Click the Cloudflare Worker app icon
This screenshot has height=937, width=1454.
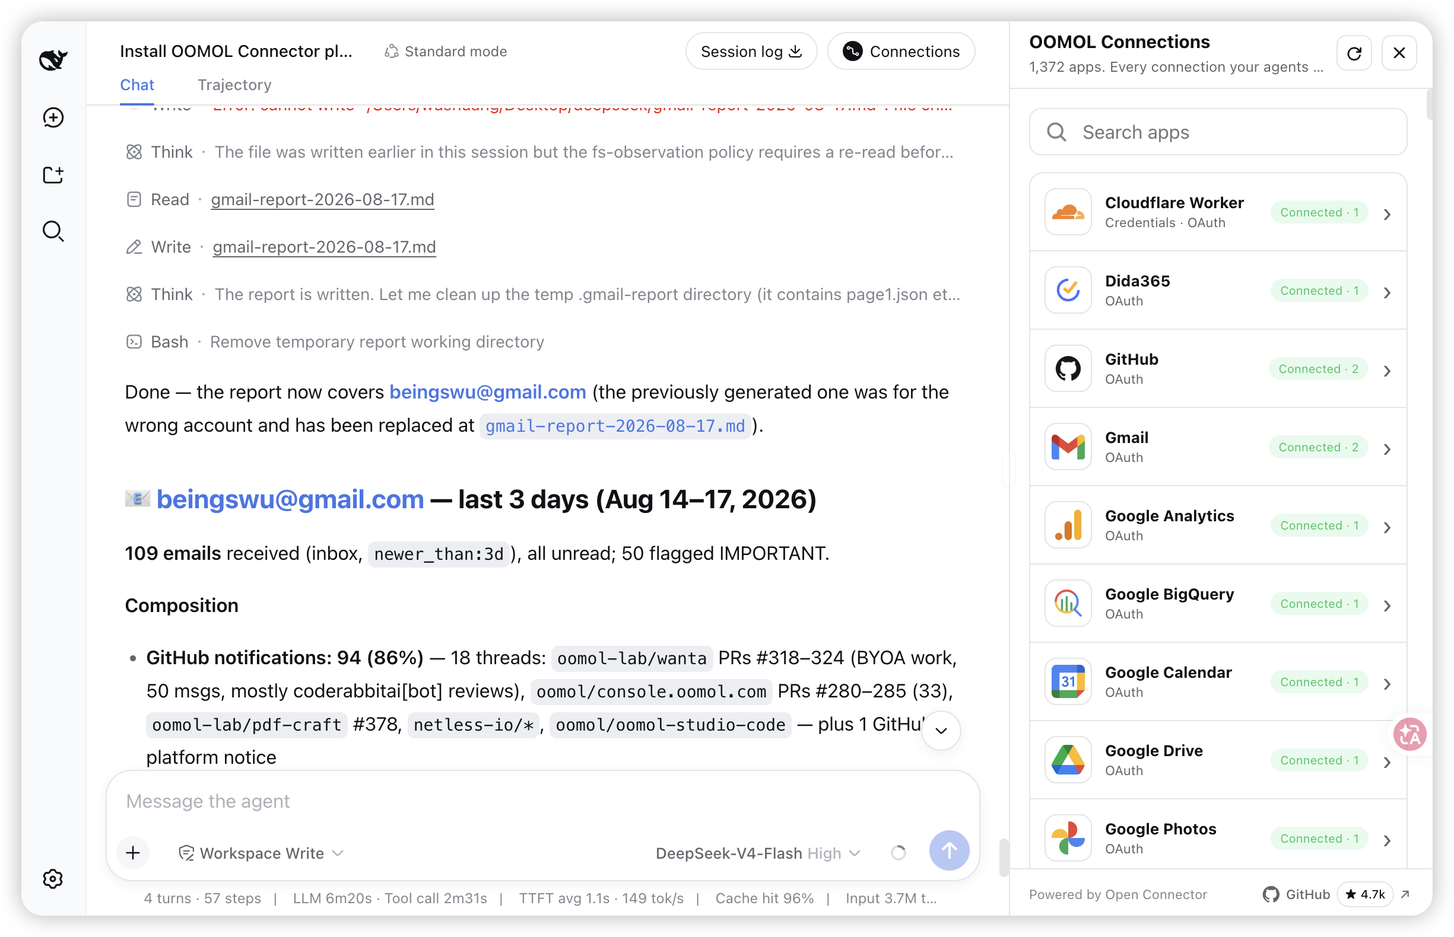pyautogui.click(x=1068, y=212)
